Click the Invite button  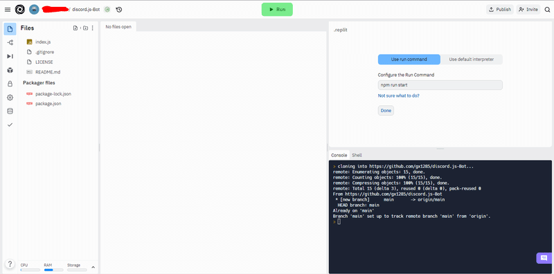tap(528, 10)
